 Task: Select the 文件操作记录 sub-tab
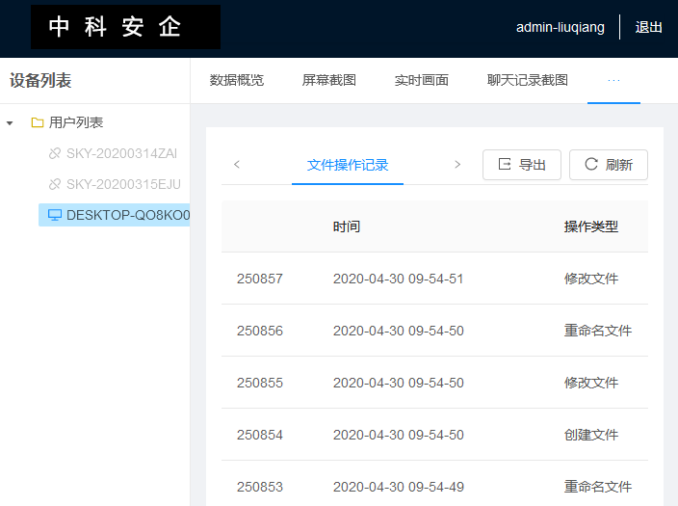[x=348, y=165]
